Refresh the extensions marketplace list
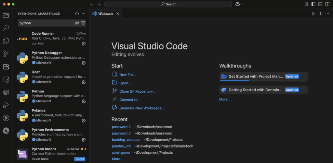The image size is (333, 163). click(x=77, y=14)
